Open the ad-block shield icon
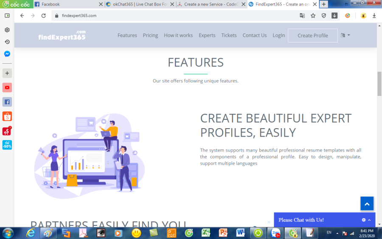The image size is (382, 239). coord(323,16)
